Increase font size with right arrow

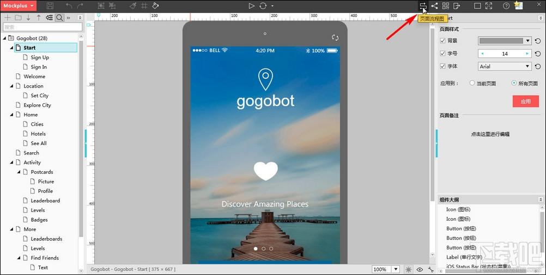527,53
